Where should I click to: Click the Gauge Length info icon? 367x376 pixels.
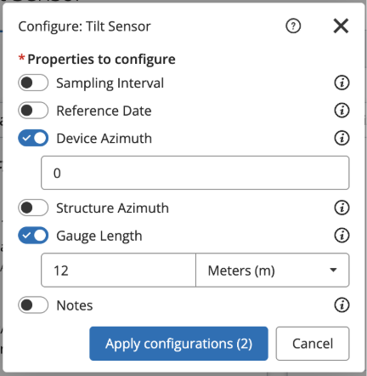[x=342, y=236]
